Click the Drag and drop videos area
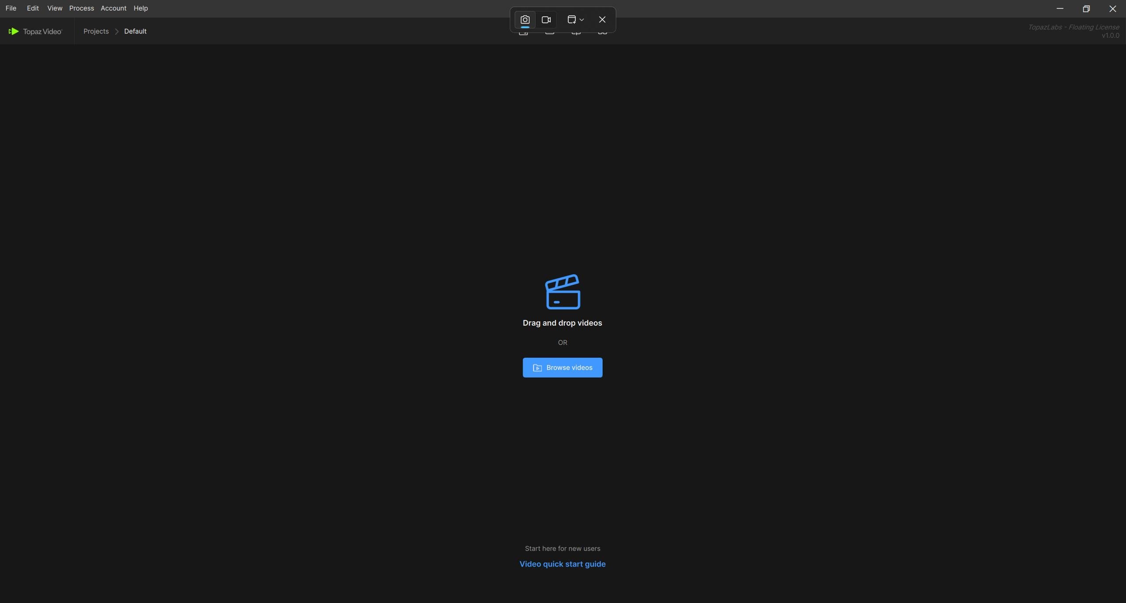1126x603 pixels. point(563,323)
